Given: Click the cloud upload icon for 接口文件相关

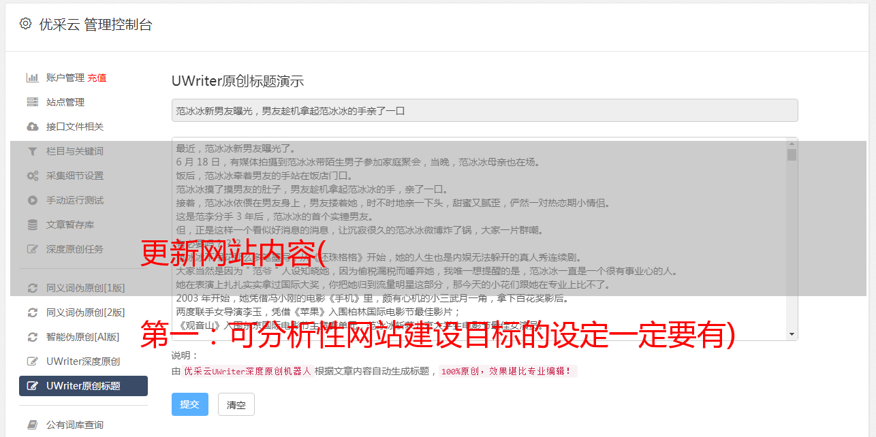Looking at the screenshot, I should point(32,127).
